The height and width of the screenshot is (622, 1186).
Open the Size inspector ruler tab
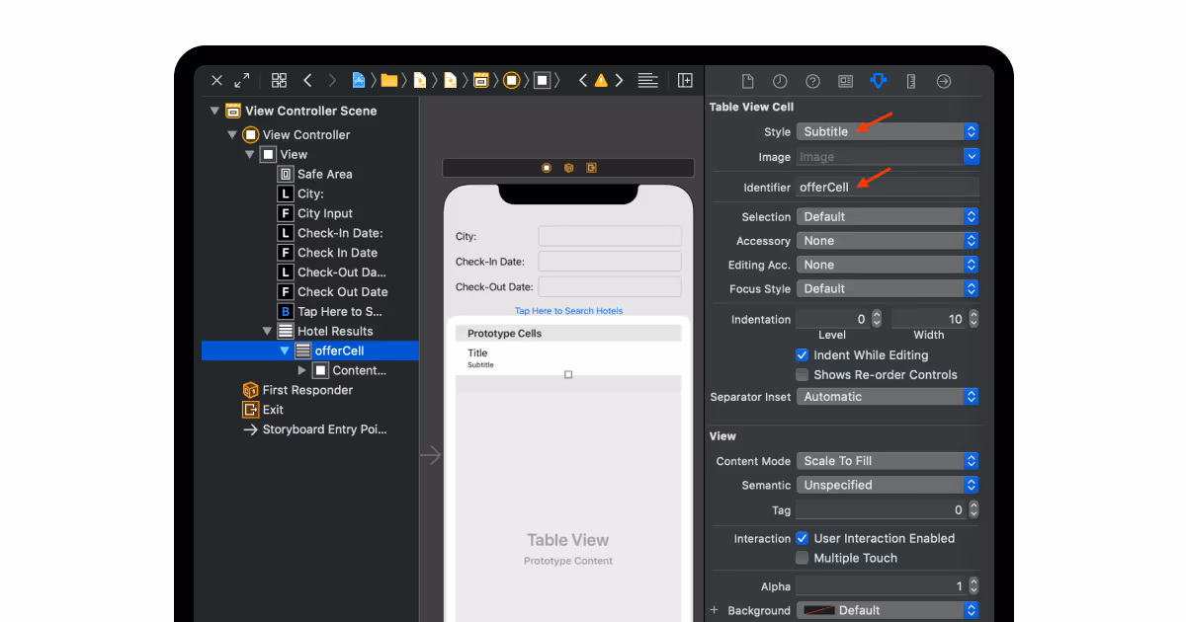pyautogui.click(x=911, y=81)
